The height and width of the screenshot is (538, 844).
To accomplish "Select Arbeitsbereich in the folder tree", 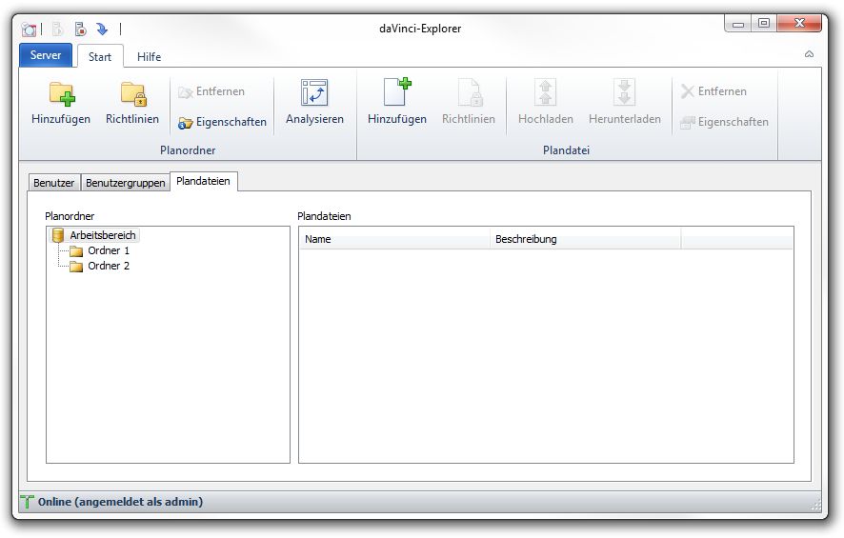I will click(x=103, y=235).
